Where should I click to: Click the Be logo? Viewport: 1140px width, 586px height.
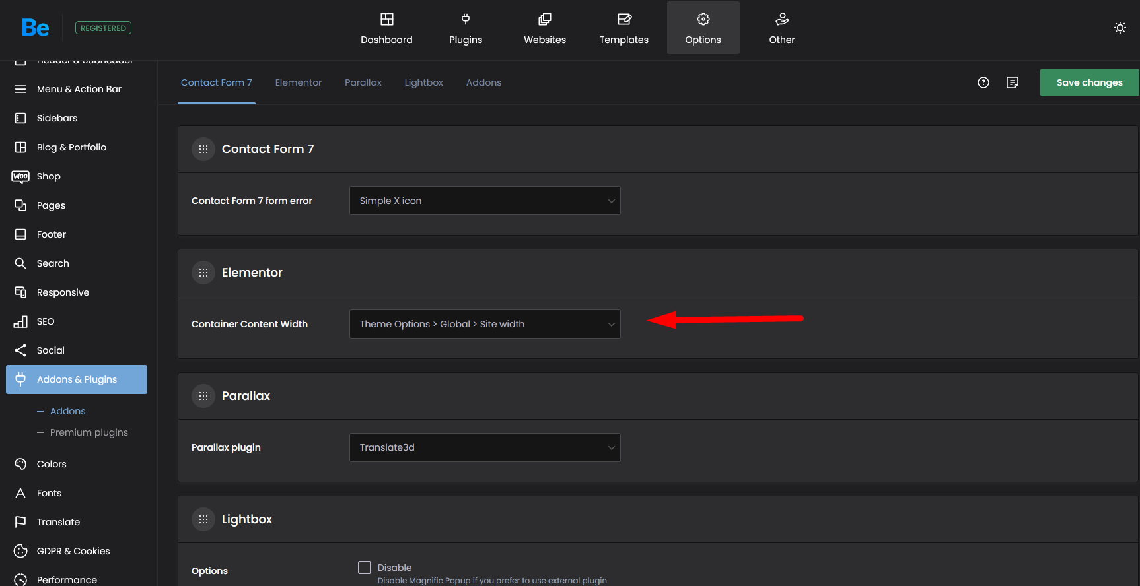(x=36, y=28)
